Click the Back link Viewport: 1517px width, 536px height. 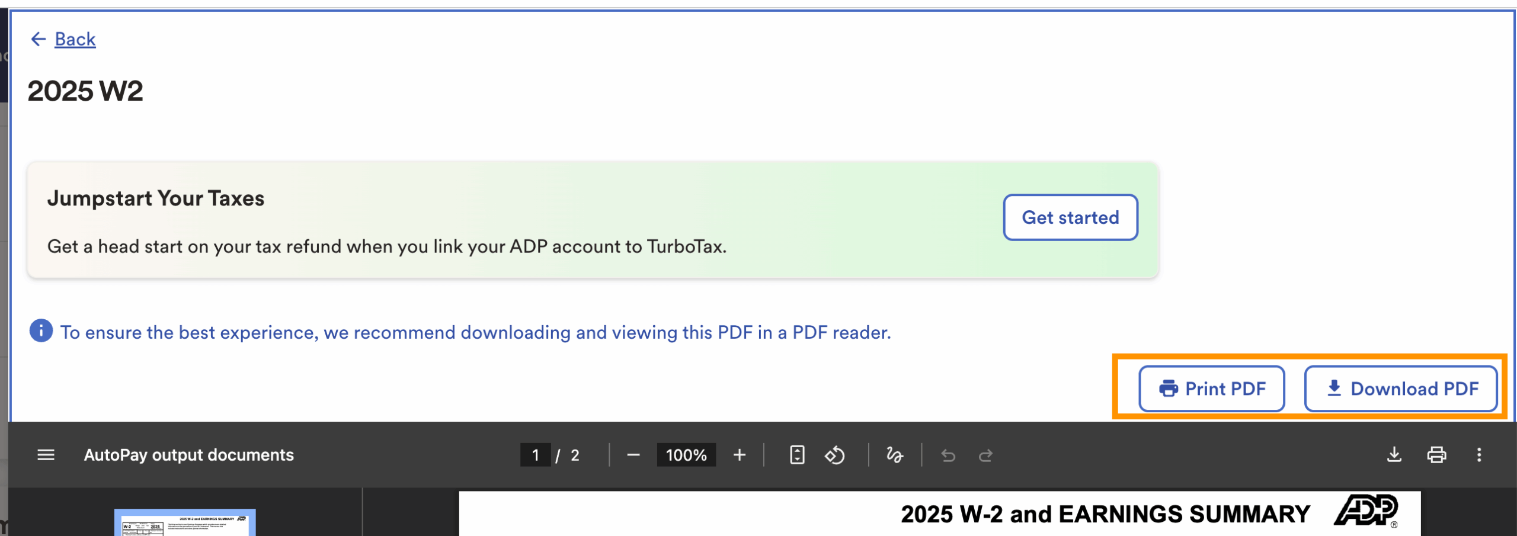75,39
